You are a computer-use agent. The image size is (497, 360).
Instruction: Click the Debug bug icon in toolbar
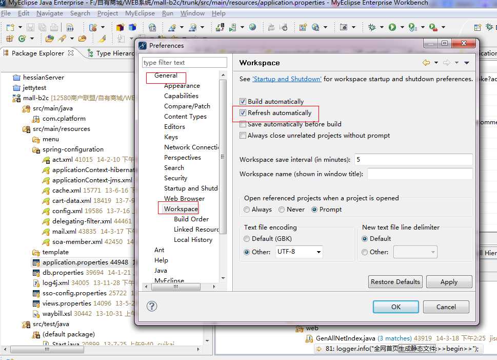(x=372, y=27)
